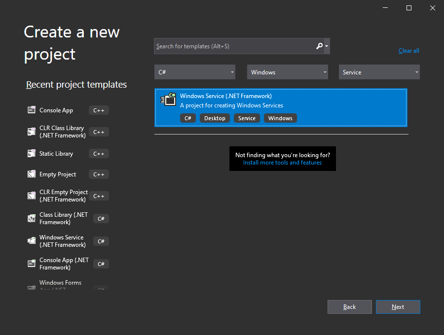
Task: Click the Windows tag on the template result
Action: [x=280, y=118]
